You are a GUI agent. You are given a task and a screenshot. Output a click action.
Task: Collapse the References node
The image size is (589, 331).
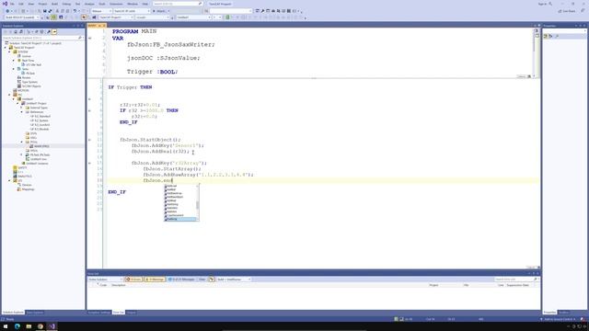pos(22,112)
